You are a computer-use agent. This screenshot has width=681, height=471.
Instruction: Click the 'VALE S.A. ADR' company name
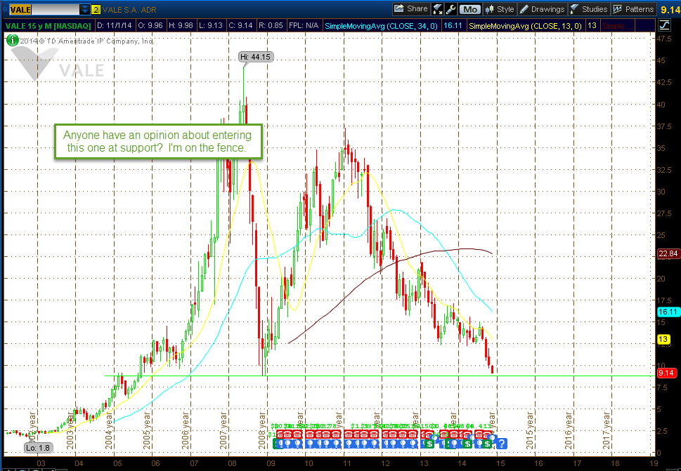pos(129,10)
